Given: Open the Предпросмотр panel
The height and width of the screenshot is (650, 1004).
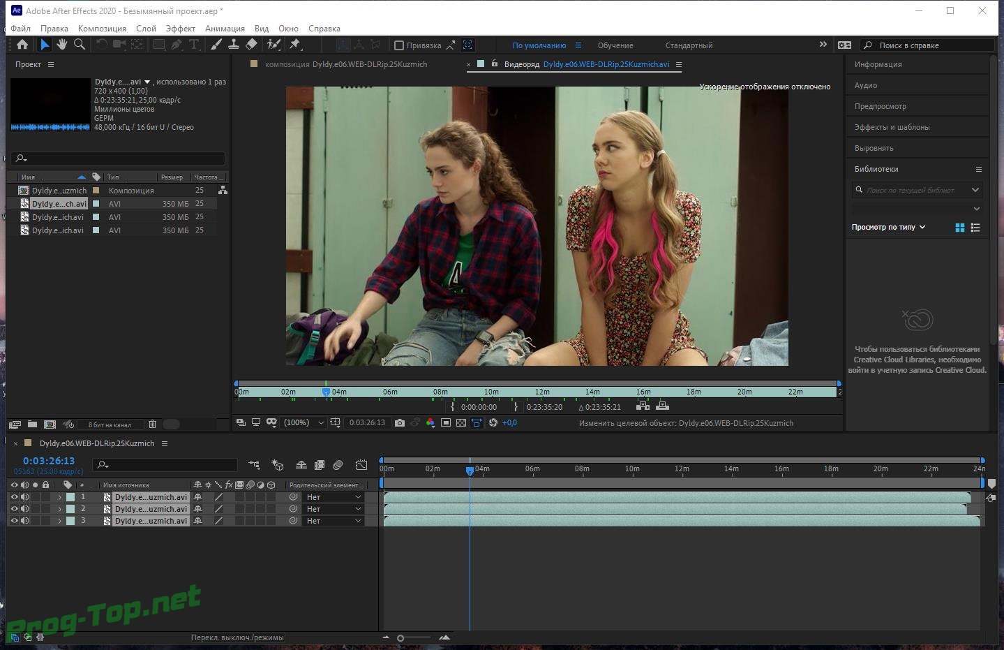Looking at the screenshot, I should 881,106.
